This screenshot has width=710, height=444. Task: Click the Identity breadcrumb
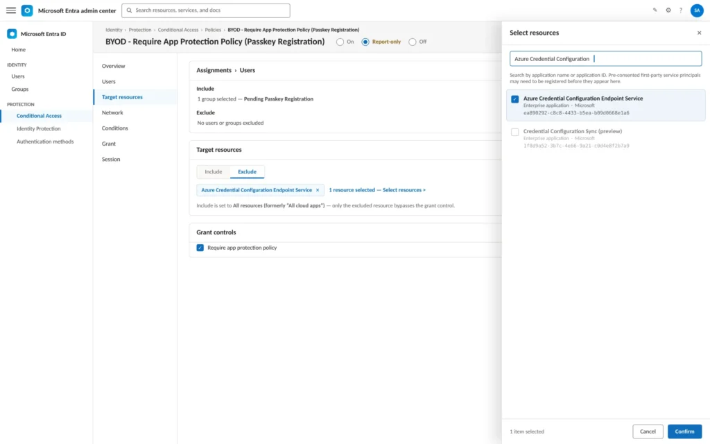pos(114,30)
